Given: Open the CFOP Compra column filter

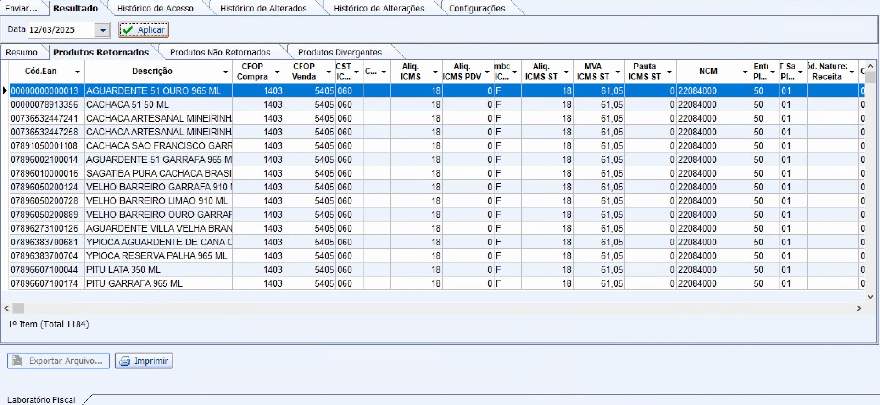Looking at the screenshot, I should pyautogui.click(x=277, y=72).
